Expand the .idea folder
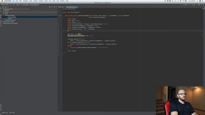 pyautogui.click(x=4, y=11)
